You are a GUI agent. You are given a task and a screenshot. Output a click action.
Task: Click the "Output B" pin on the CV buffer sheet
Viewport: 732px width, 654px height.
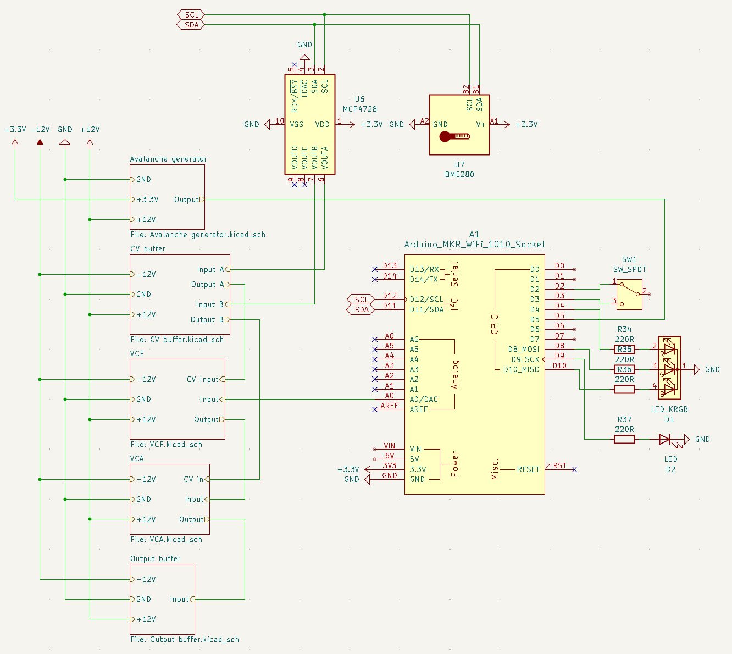[210, 319]
